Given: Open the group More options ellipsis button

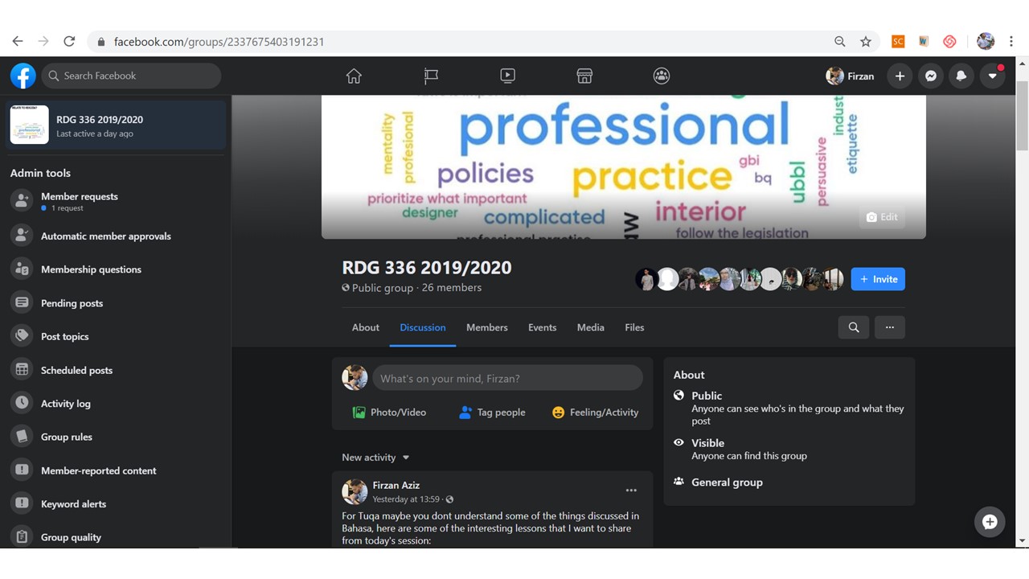Looking at the screenshot, I should pyautogui.click(x=890, y=327).
